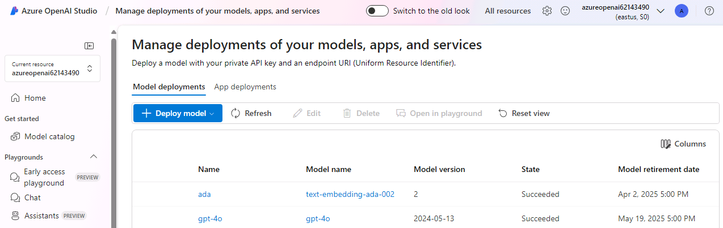Click the Home icon in sidebar
This screenshot has height=228, width=723.
(15, 98)
